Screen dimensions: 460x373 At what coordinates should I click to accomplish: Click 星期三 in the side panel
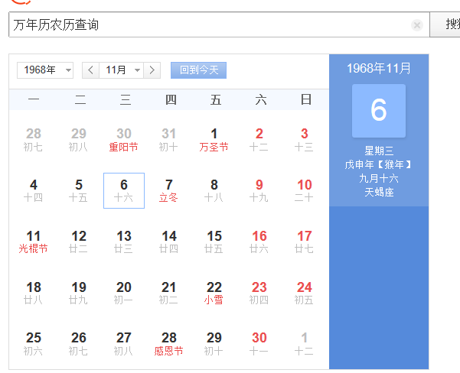[x=379, y=151]
